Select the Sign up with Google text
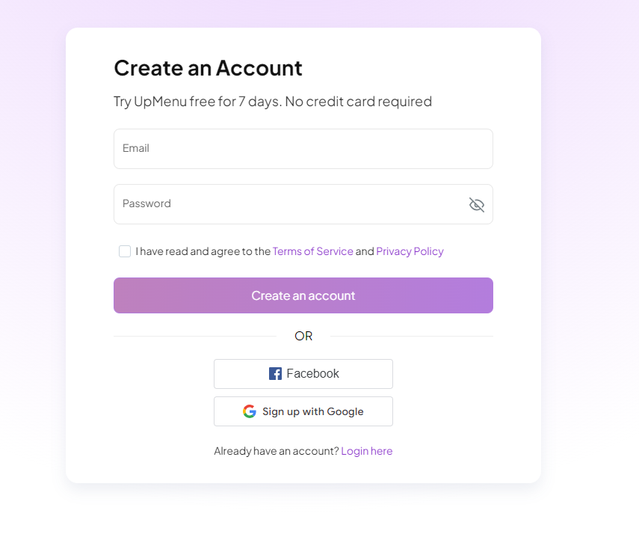This screenshot has width=639, height=540. click(x=312, y=411)
